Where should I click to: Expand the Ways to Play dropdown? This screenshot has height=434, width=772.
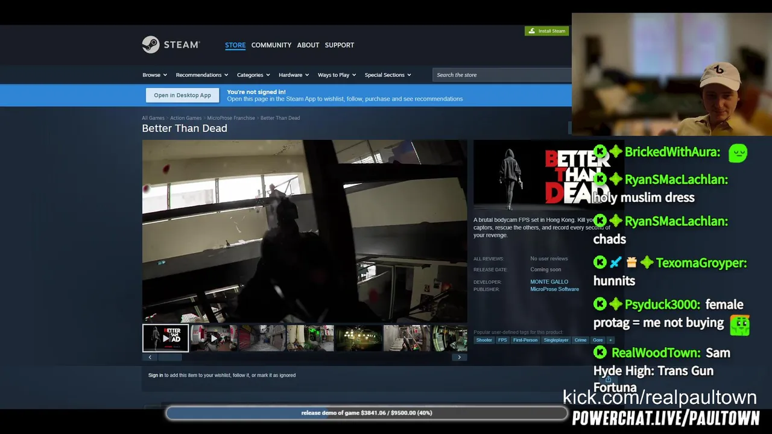point(337,75)
